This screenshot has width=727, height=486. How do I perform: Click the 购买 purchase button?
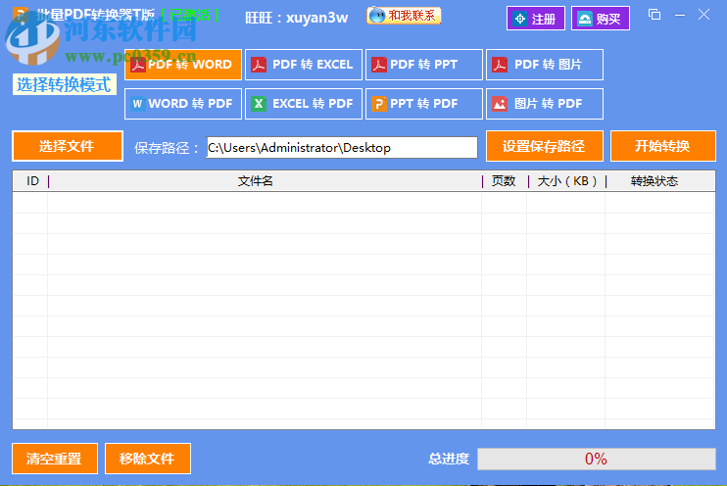[x=601, y=19]
